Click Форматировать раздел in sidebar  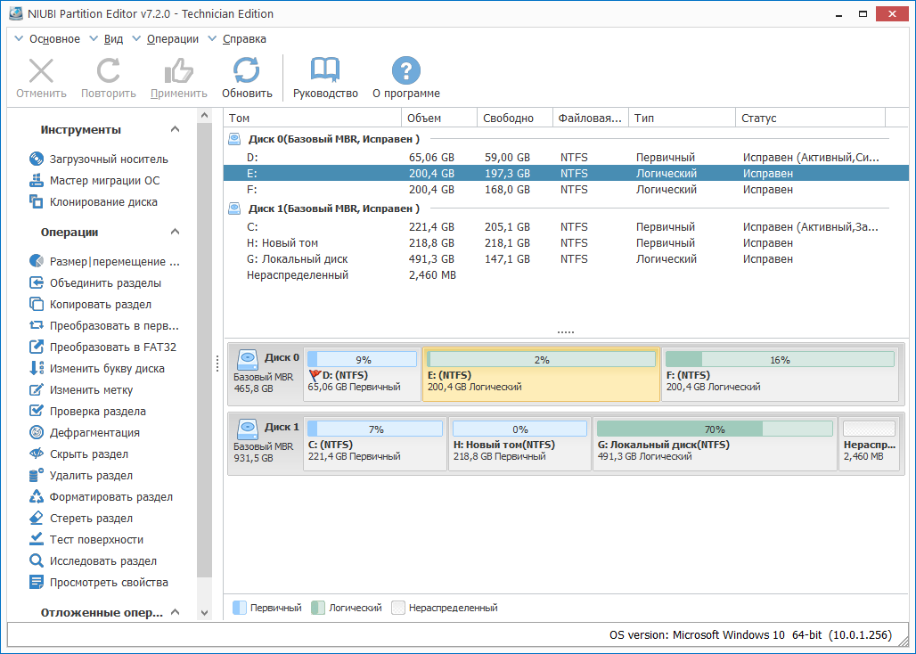[x=110, y=497]
